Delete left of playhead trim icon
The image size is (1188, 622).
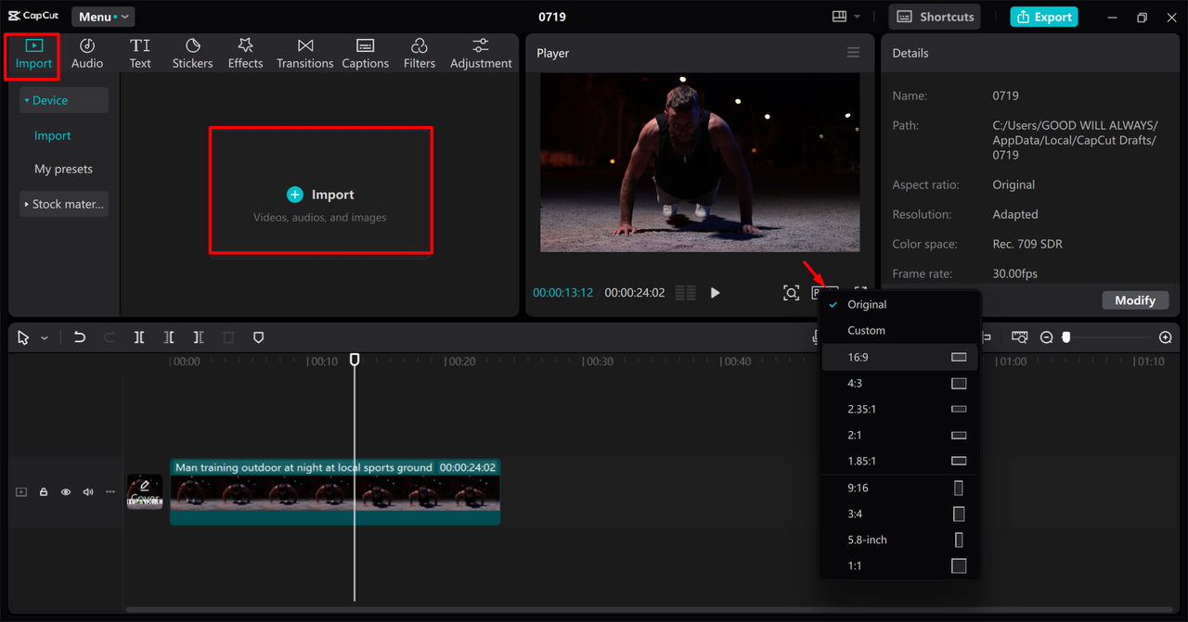[x=169, y=337]
